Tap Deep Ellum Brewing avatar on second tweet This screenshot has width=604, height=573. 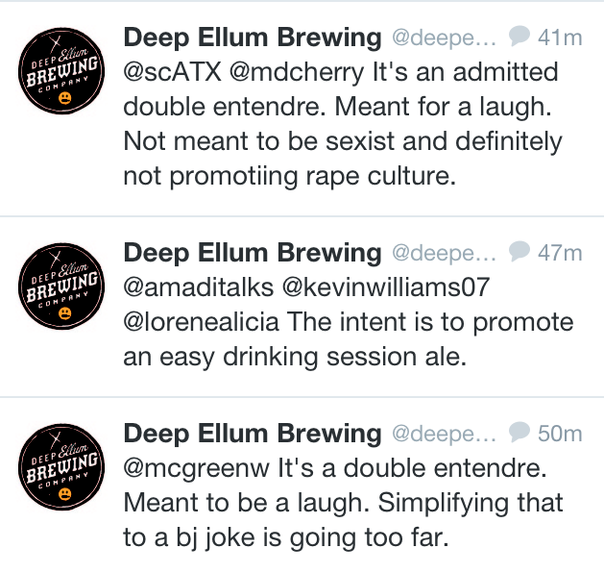point(61,286)
